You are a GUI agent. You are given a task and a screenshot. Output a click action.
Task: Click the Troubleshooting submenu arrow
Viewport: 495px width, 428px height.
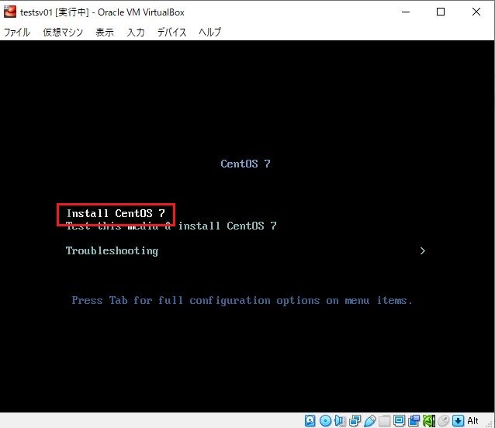422,250
